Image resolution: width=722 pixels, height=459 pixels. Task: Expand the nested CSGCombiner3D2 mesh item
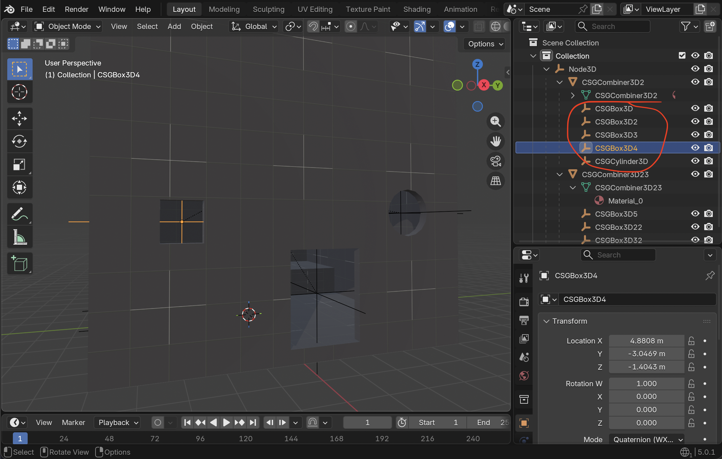pyautogui.click(x=572, y=95)
